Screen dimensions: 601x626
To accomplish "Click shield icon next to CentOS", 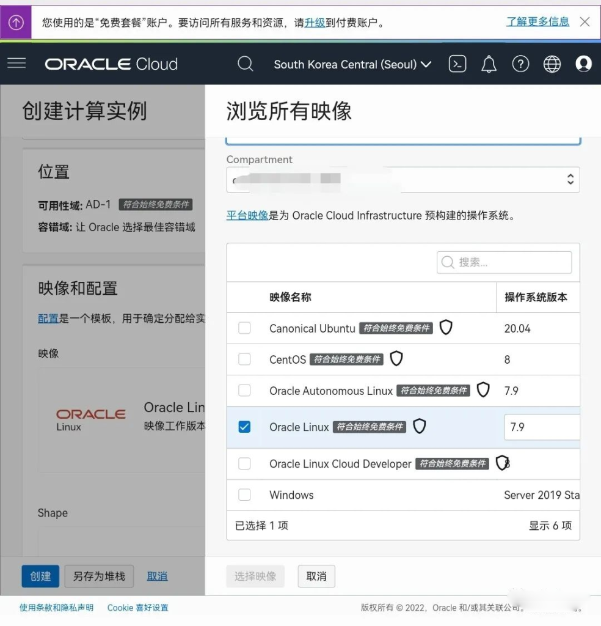I will [x=396, y=358].
